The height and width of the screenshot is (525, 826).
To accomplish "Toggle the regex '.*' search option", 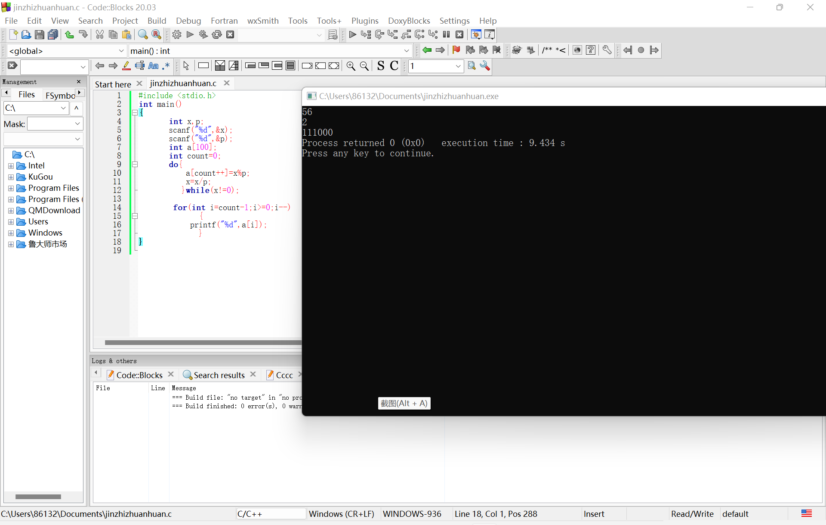I will pyautogui.click(x=166, y=66).
